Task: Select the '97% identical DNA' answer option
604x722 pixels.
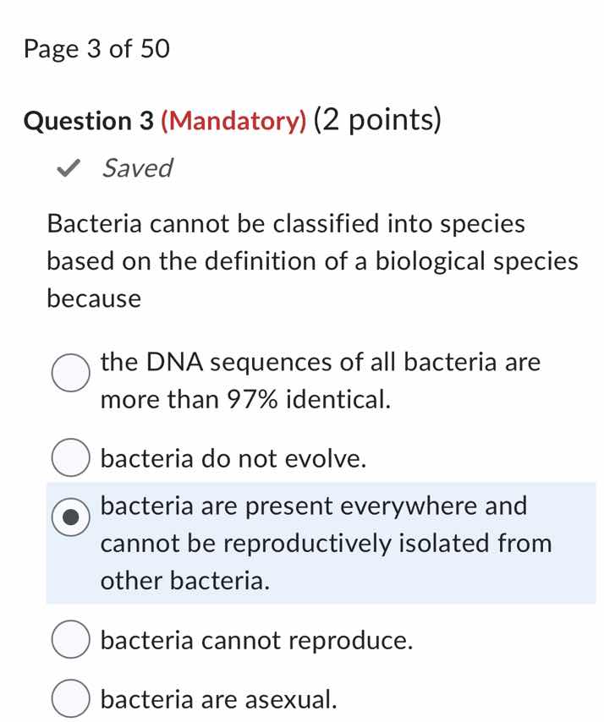Action: coord(70,372)
